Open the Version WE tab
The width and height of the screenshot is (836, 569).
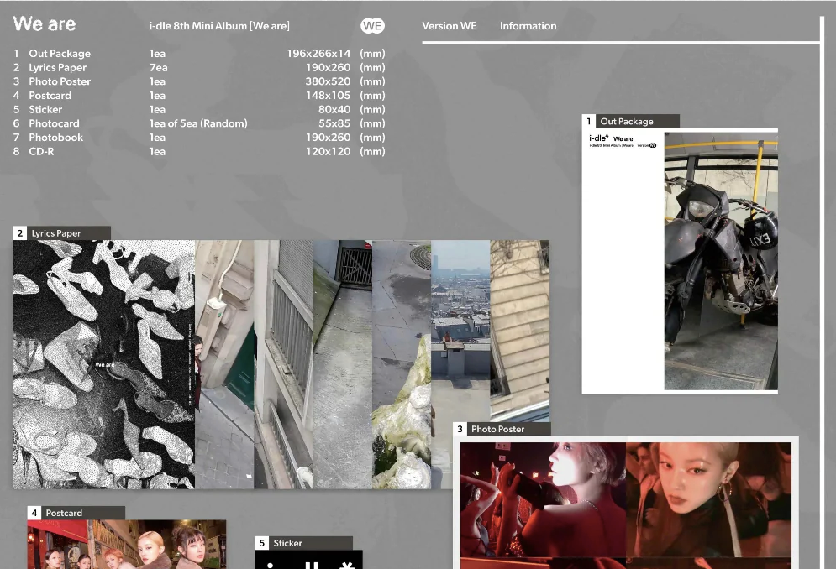449,26
